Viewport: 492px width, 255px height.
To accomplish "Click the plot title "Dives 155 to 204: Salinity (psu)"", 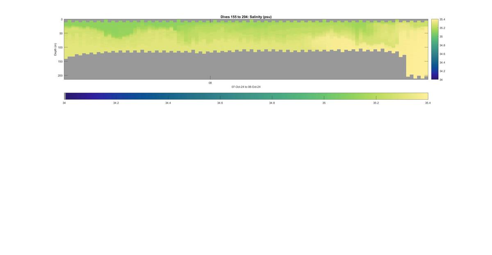I will click(246, 17).
